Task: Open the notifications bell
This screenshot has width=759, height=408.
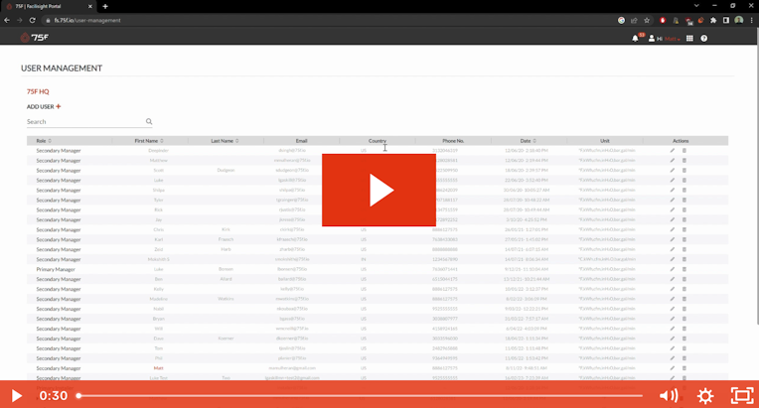Action: click(x=635, y=38)
